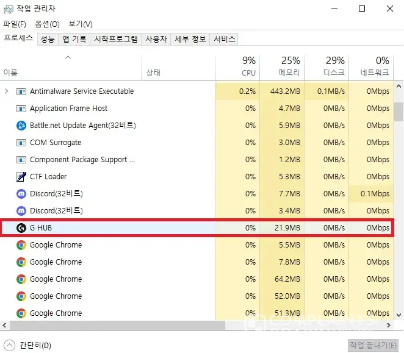Switch to the 성능 tab

point(48,39)
